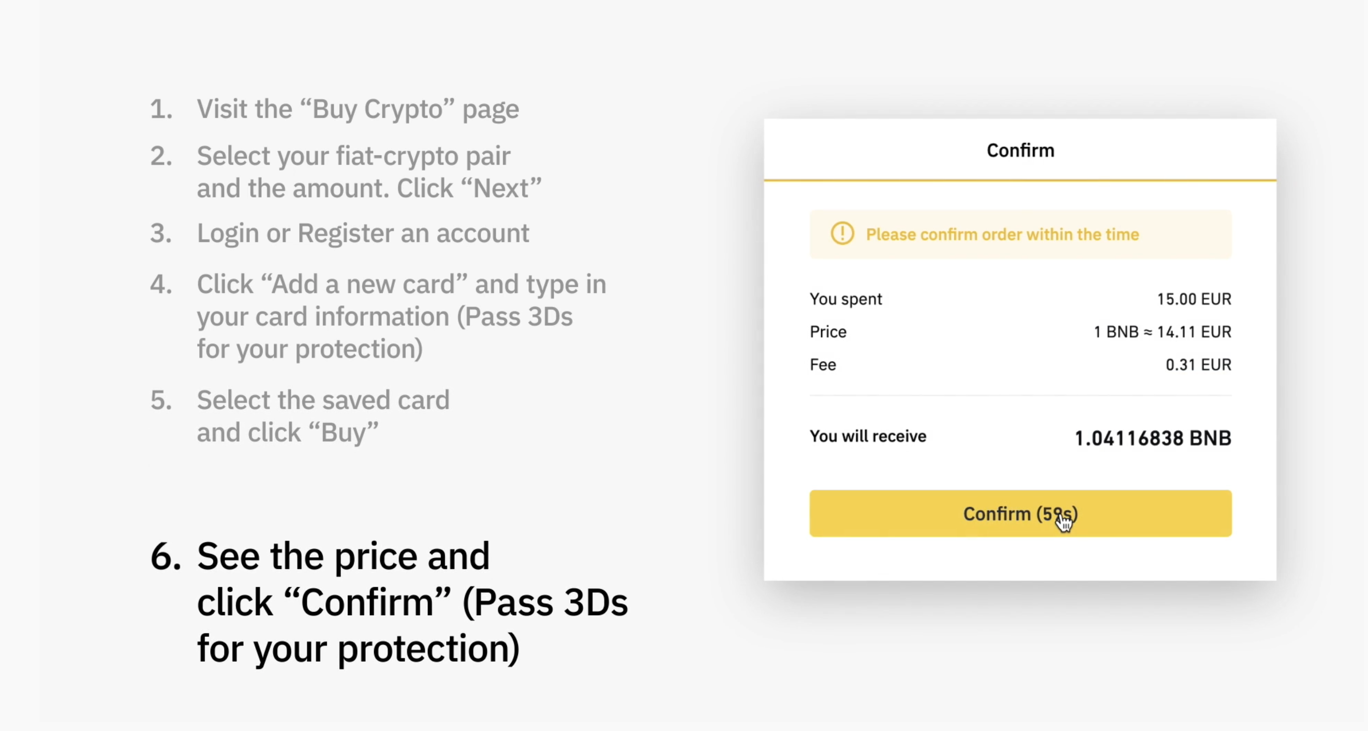Click the yellow divider line under Confirm

1020,181
